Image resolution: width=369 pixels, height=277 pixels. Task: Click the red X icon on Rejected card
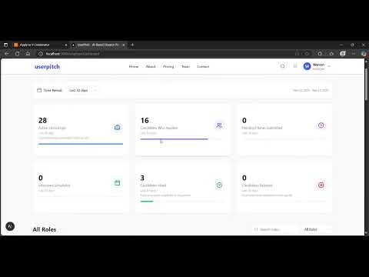321,185
